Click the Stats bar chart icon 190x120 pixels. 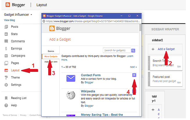[x=6, y=34]
